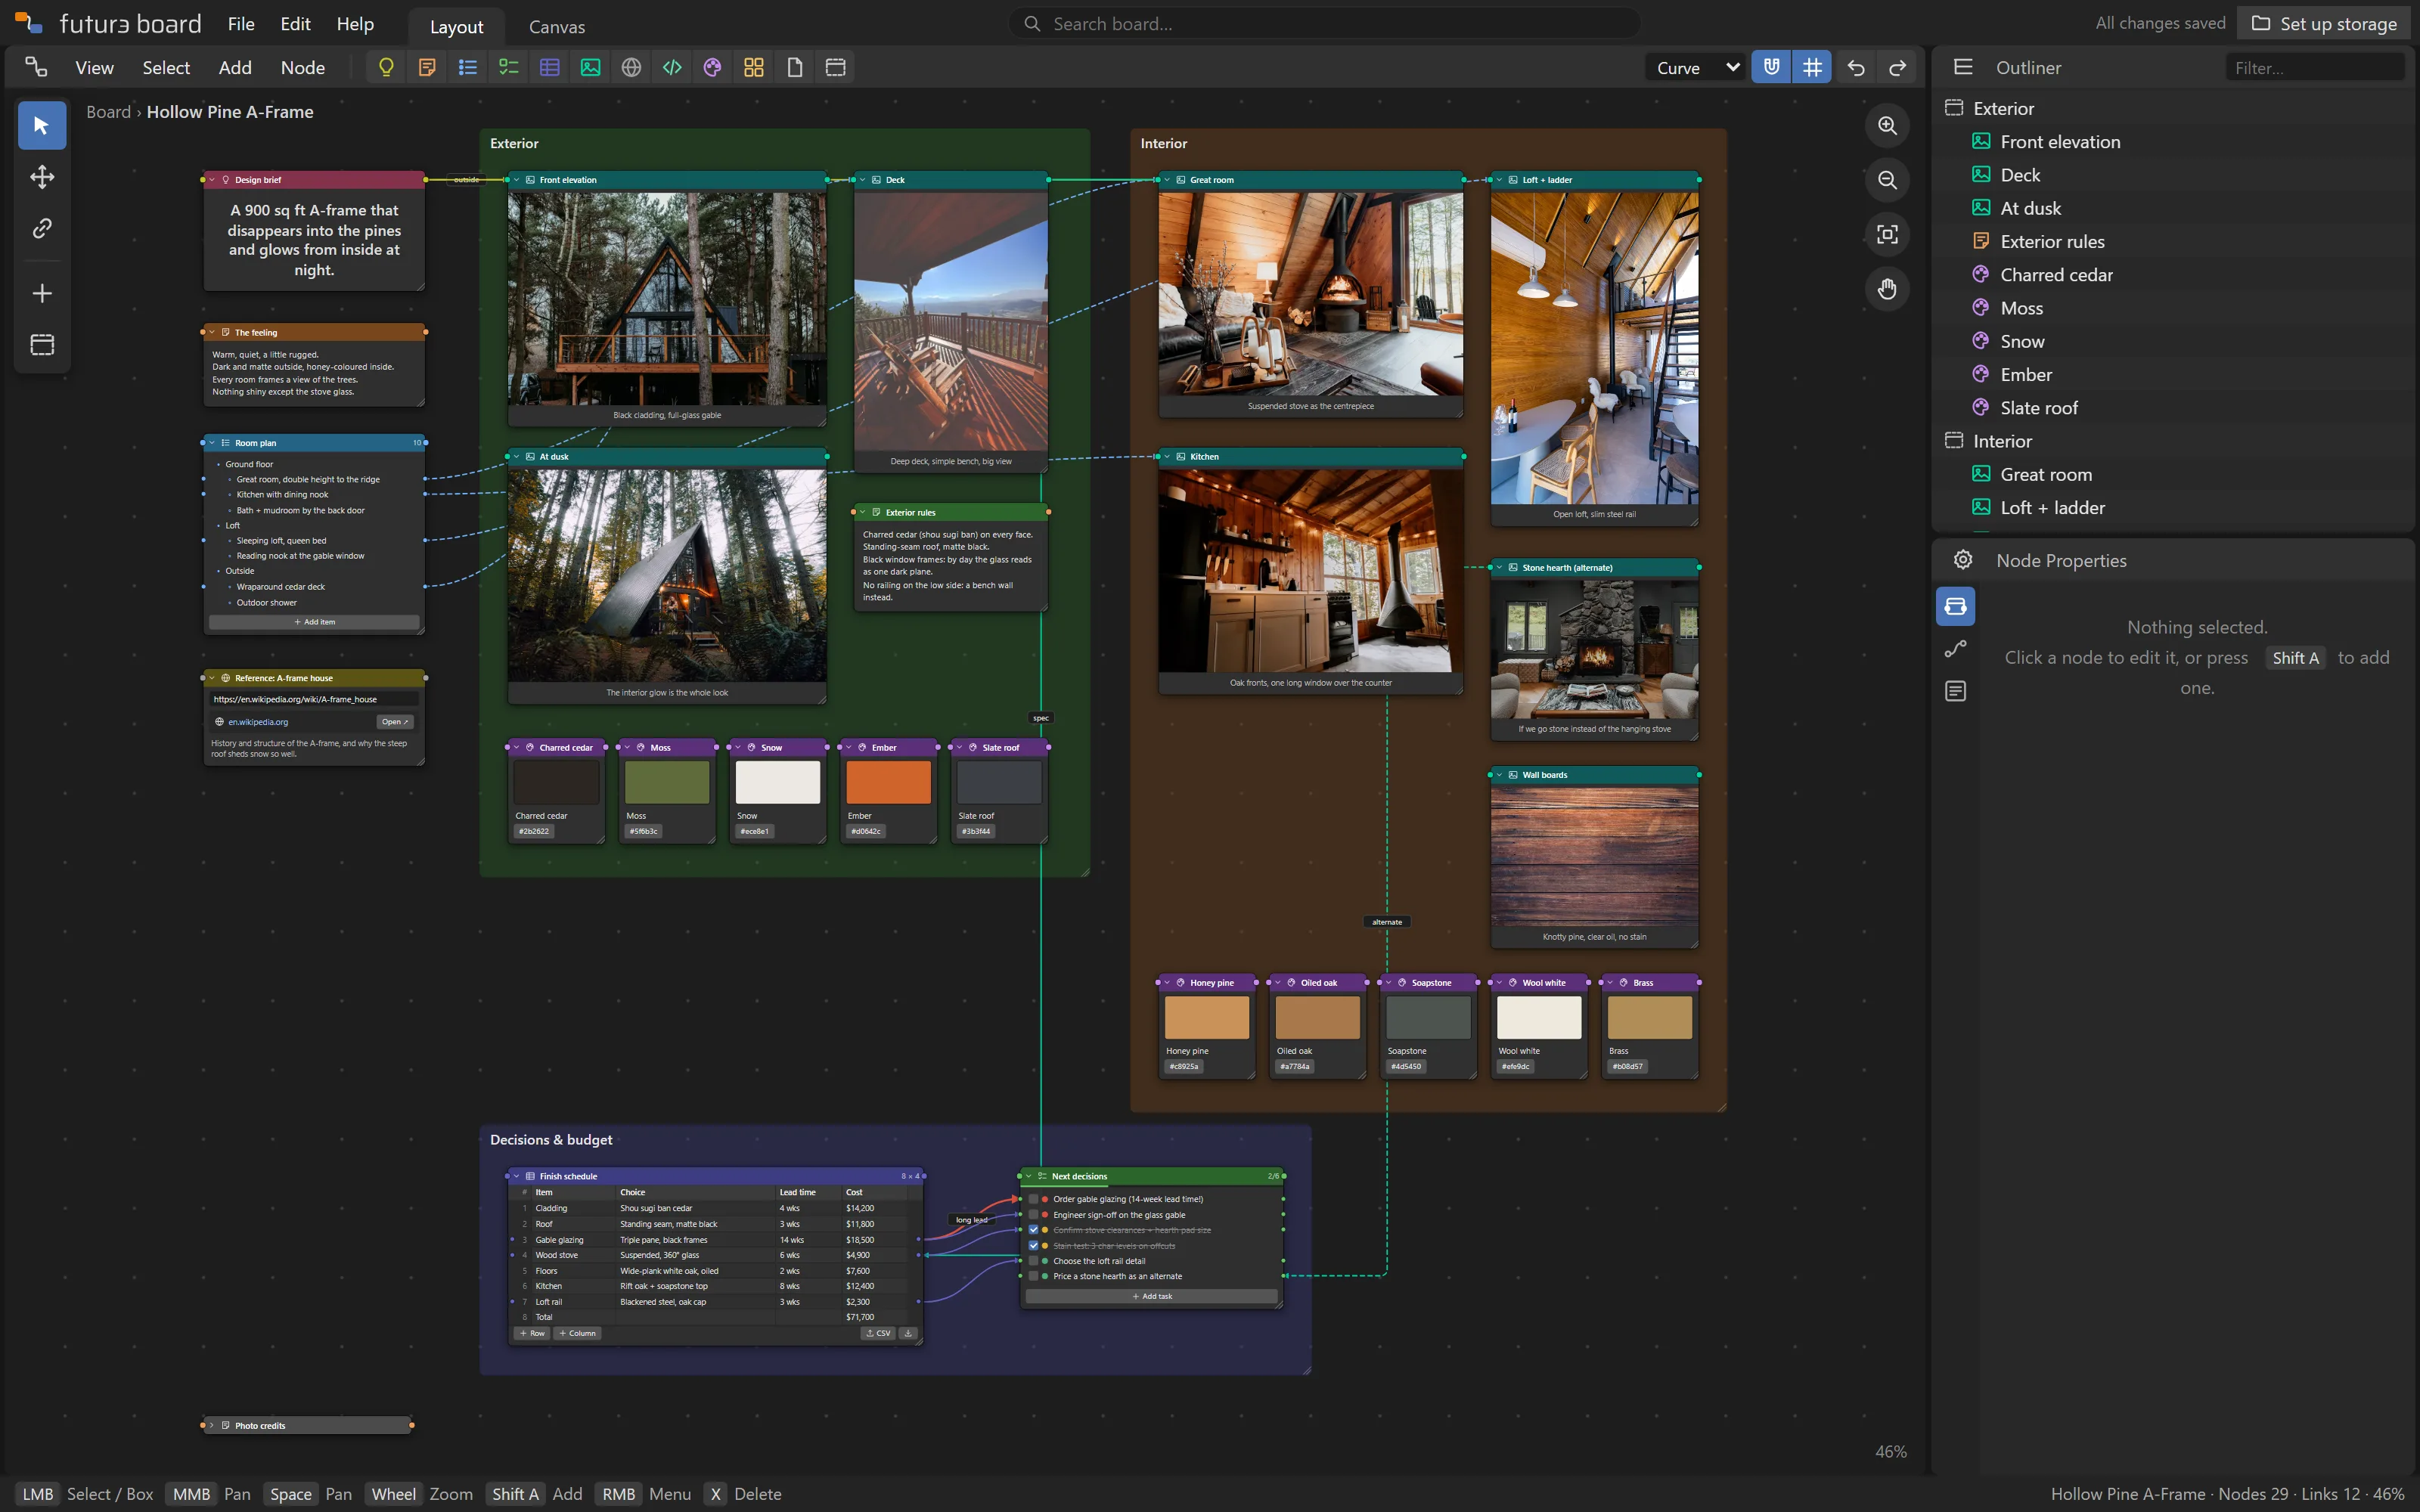Open the Node menu in toolbar
Viewport: 2420px width, 1512px height.
pos(303,67)
